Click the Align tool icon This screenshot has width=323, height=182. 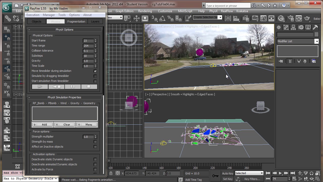[x=236, y=18]
